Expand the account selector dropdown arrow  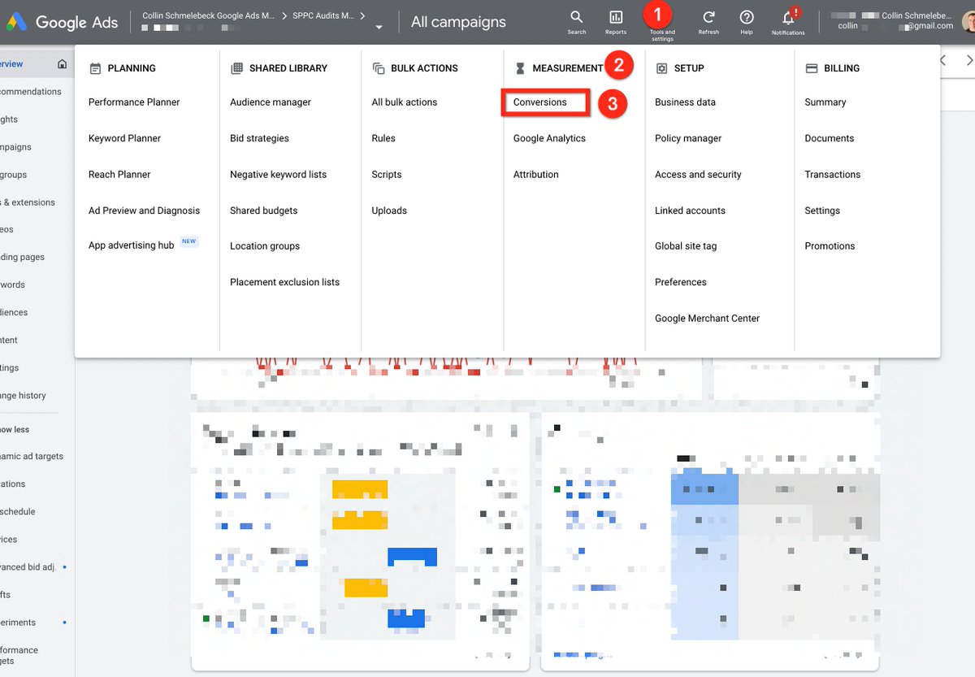click(x=379, y=27)
